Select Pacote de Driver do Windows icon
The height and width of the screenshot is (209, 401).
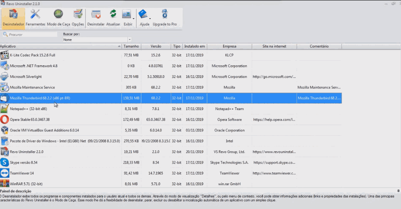(5, 141)
